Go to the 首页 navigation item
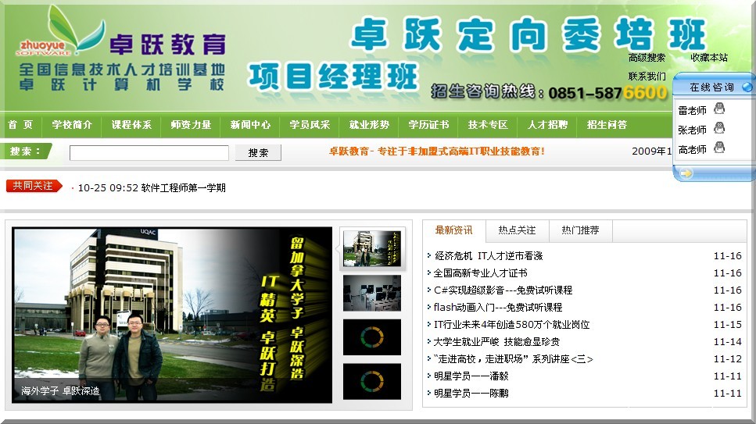 tap(20, 125)
